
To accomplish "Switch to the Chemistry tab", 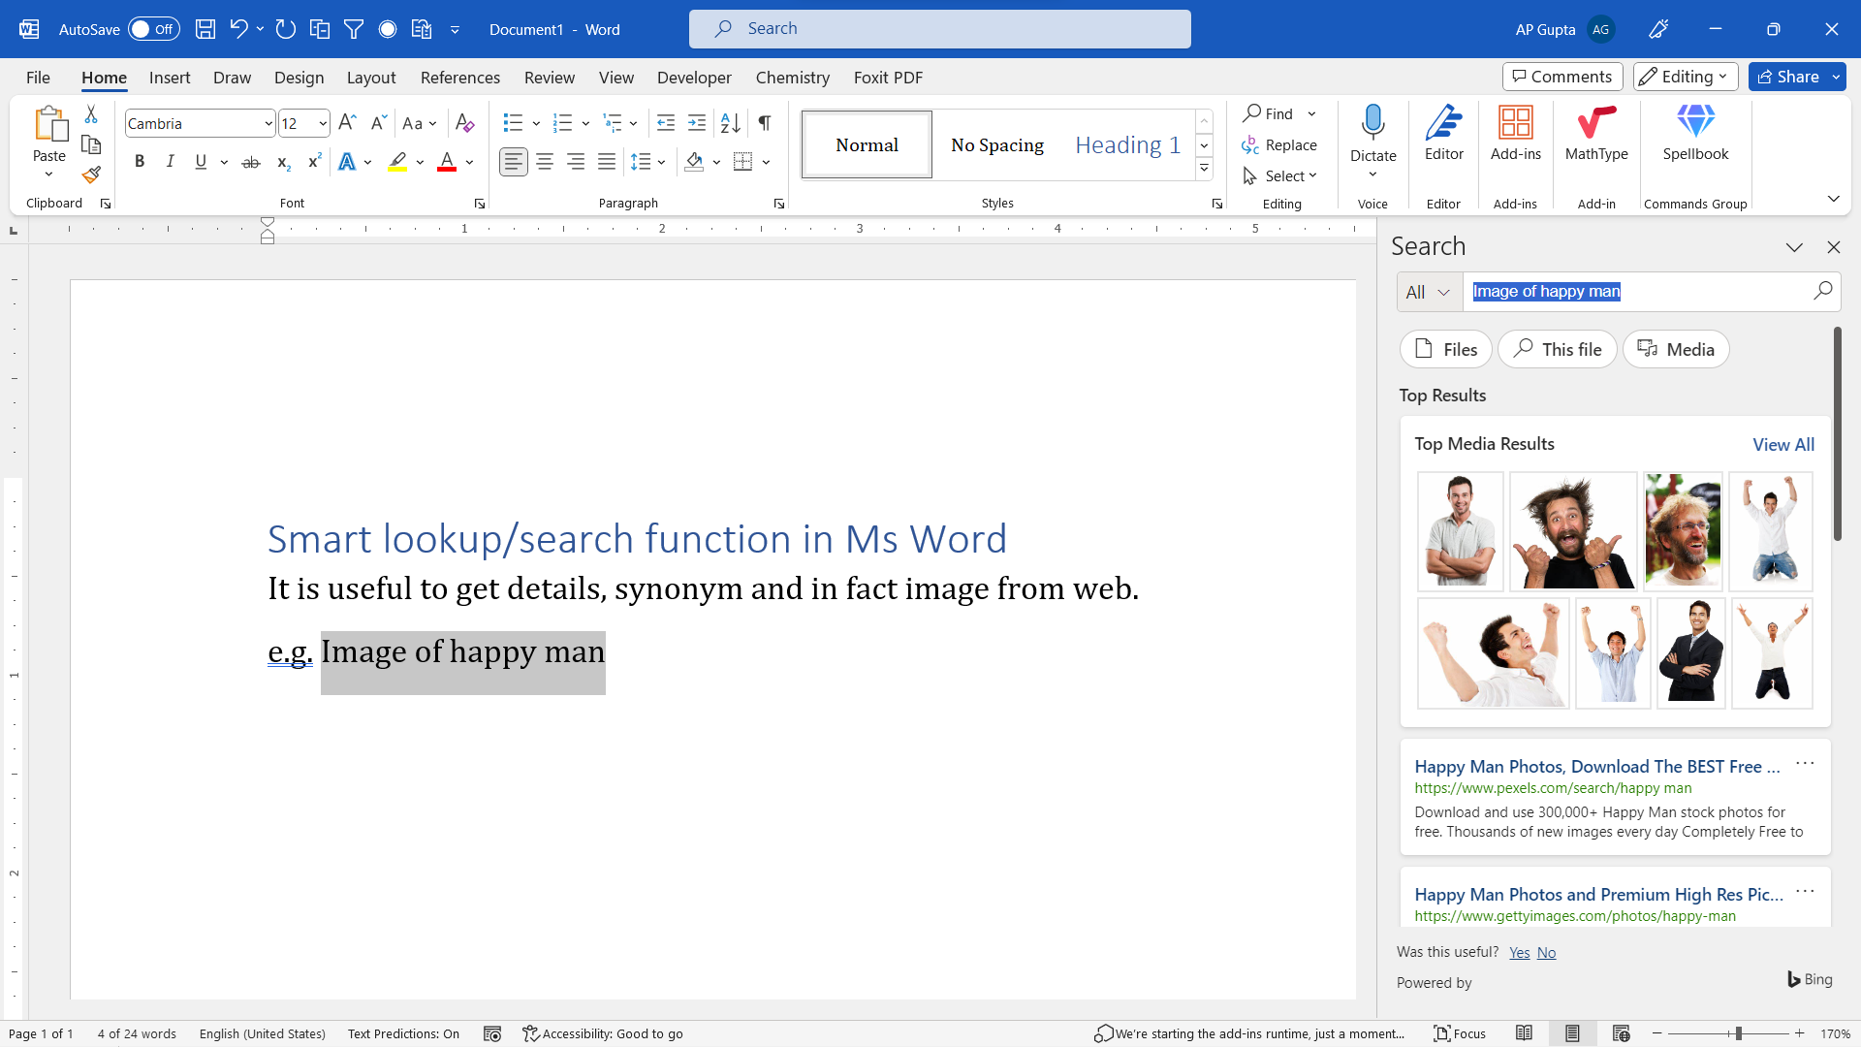I will point(792,78).
